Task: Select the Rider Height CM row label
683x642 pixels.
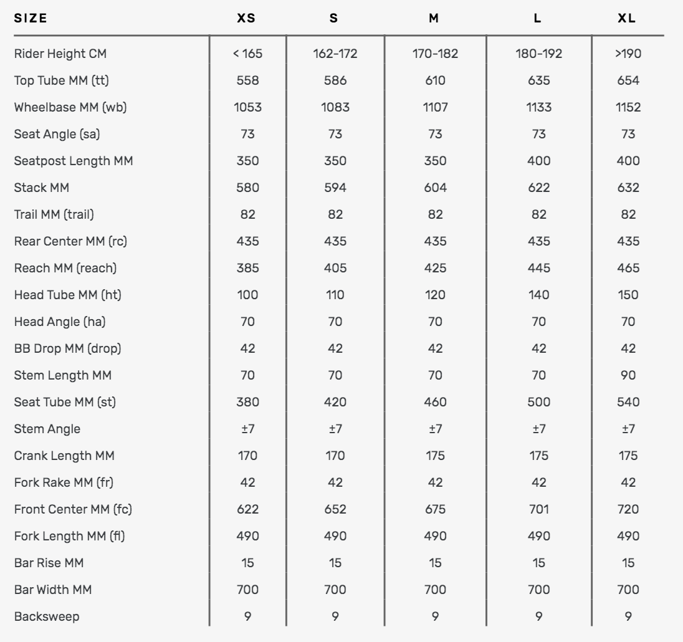Action: [x=60, y=54]
